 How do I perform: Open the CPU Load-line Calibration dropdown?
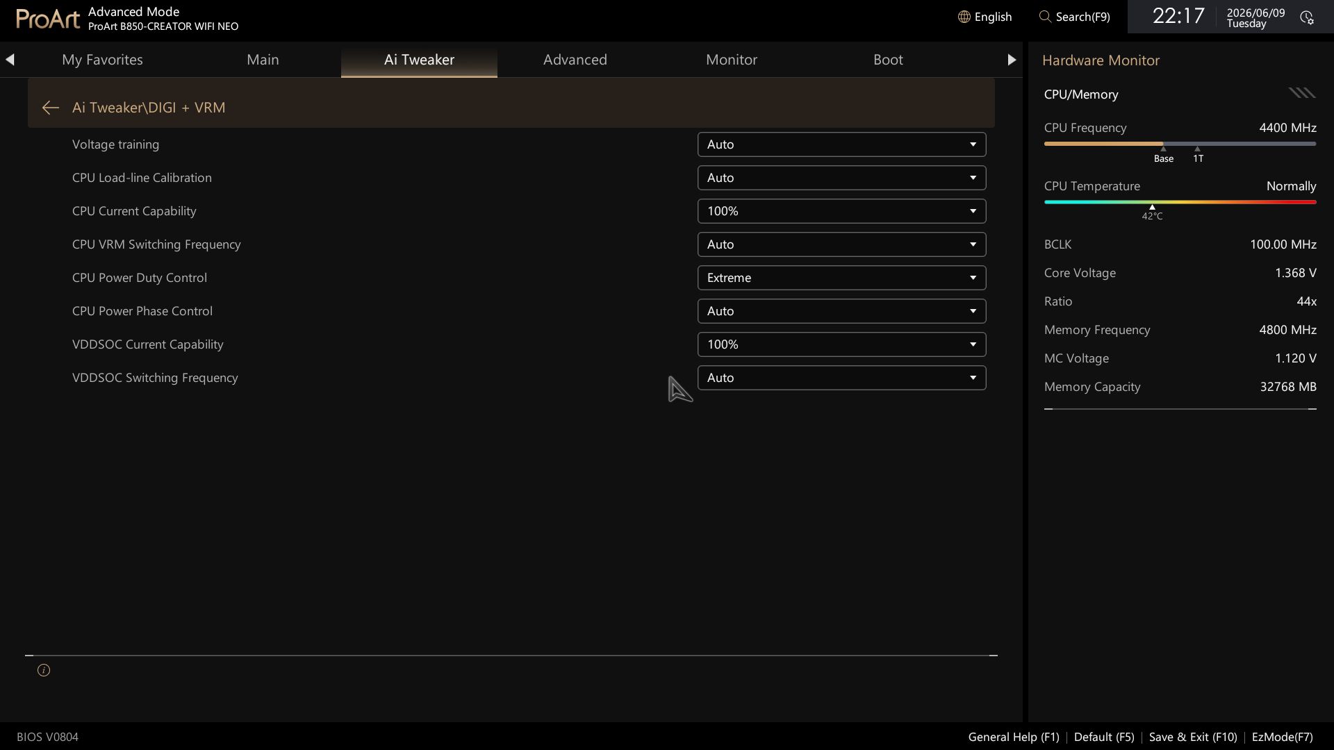coord(841,178)
